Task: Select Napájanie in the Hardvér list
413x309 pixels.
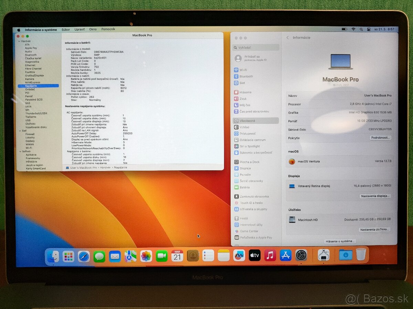Action: 31,85
